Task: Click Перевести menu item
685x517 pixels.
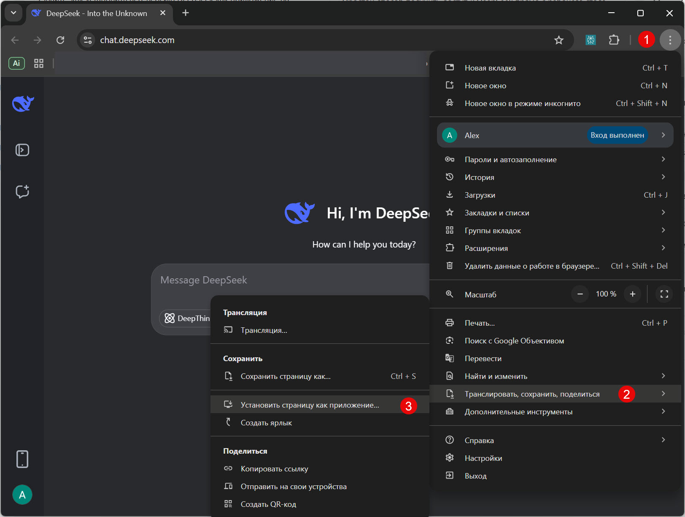Action: 555,359
